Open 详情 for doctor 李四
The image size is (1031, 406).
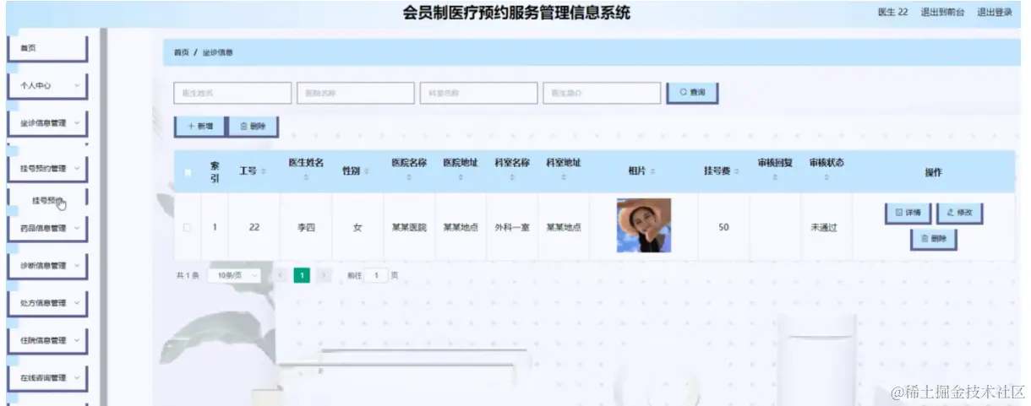(908, 213)
